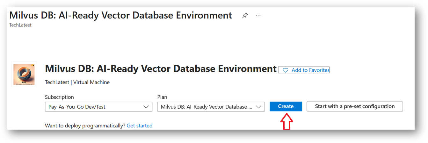Click the top page title text
Image resolution: width=428 pixels, height=143 pixels.
(x=120, y=15)
